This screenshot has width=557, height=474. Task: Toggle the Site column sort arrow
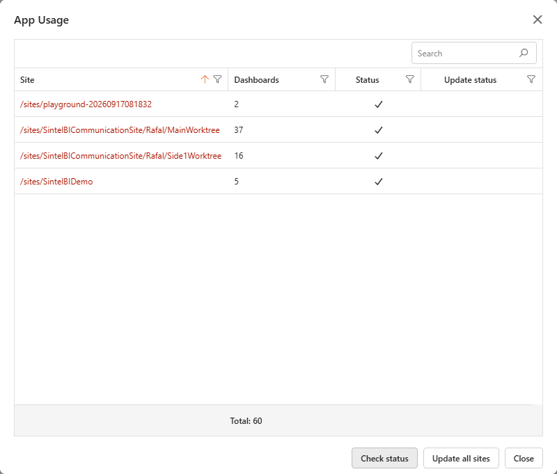pyautogui.click(x=205, y=79)
